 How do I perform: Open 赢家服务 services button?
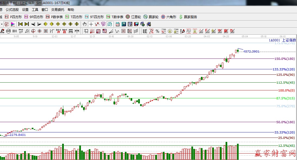pyautogui.click(x=188, y=17)
